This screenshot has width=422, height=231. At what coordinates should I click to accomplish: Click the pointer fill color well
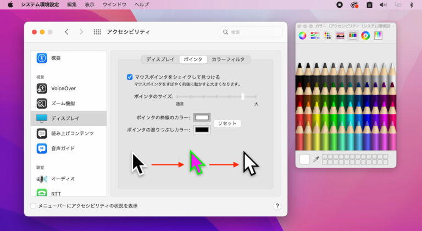pyautogui.click(x=202, y=130)
